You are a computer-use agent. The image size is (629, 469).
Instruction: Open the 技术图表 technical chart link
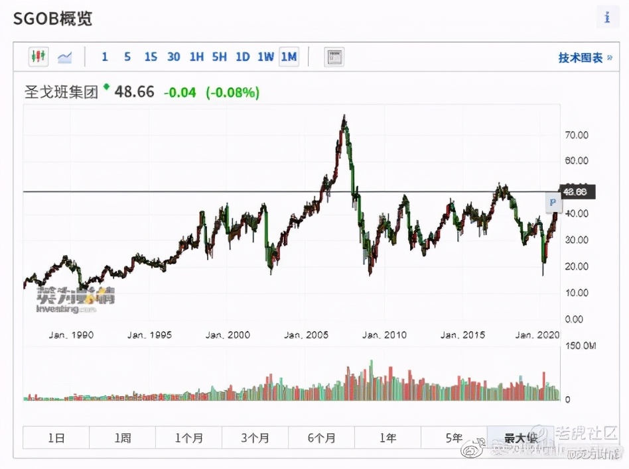[585, 58]
